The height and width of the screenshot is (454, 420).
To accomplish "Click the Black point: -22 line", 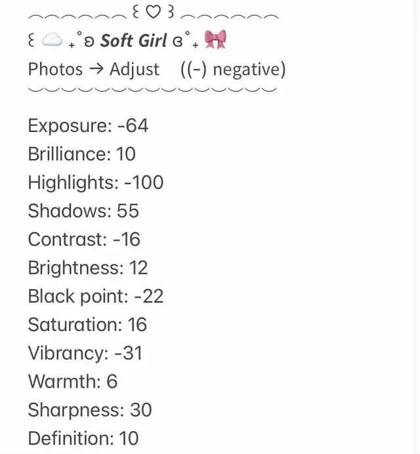I will coord(96,296).
